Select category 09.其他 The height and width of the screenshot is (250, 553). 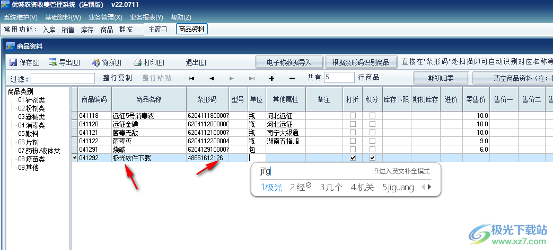29,168
